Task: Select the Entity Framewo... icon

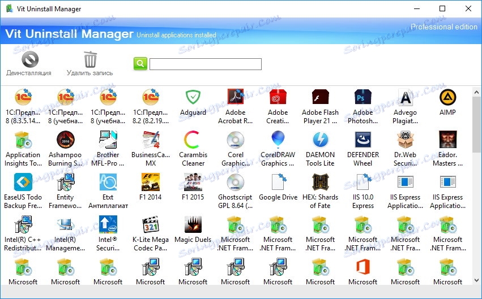Action: pos(66,182)
